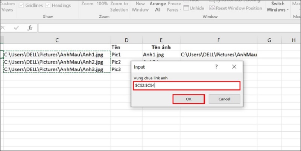The image size is (301, 151).
Task: Select column C header
Action: 56,40
